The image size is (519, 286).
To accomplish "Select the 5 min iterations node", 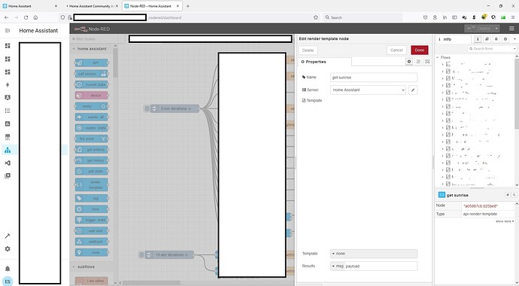I will click(175, 108).
